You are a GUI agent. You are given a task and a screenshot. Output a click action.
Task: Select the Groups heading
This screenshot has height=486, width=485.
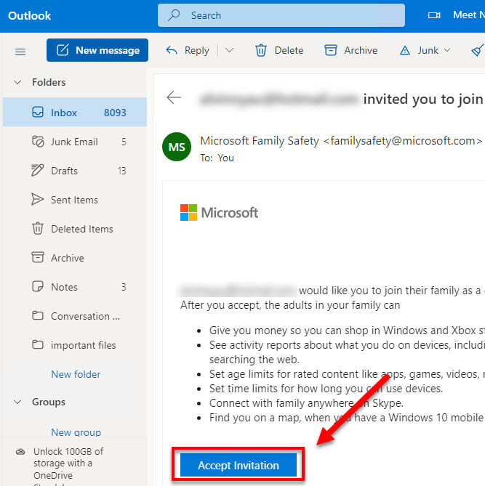coord(49,402)
